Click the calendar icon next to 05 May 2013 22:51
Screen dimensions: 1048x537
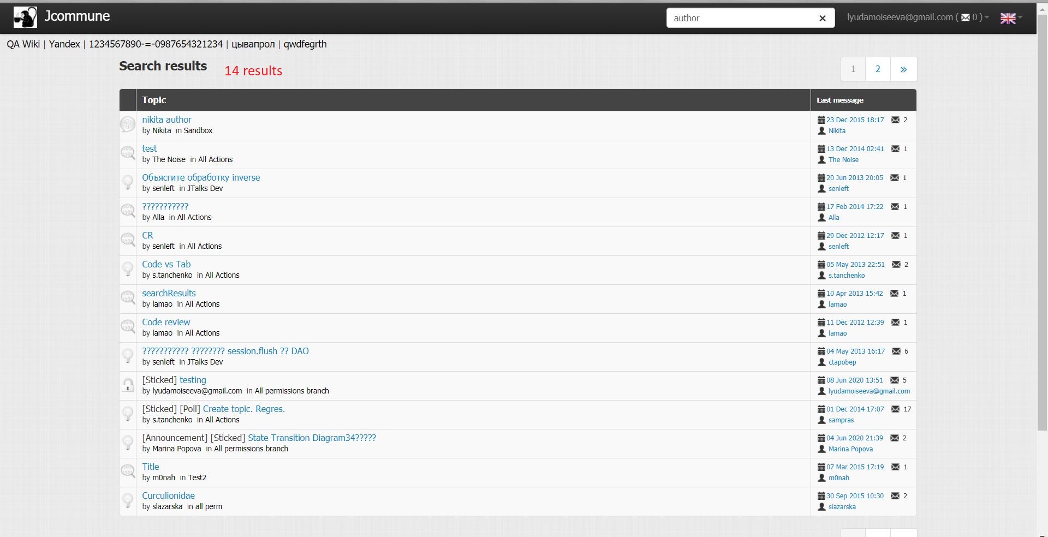point(821,265)
